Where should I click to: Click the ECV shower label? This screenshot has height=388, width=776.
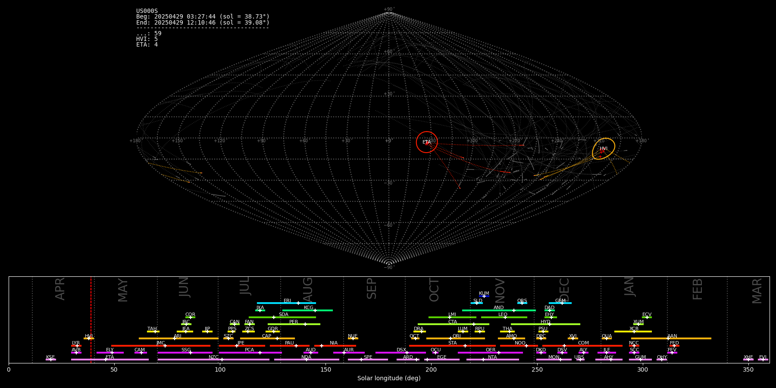click(x=647, y=314)
